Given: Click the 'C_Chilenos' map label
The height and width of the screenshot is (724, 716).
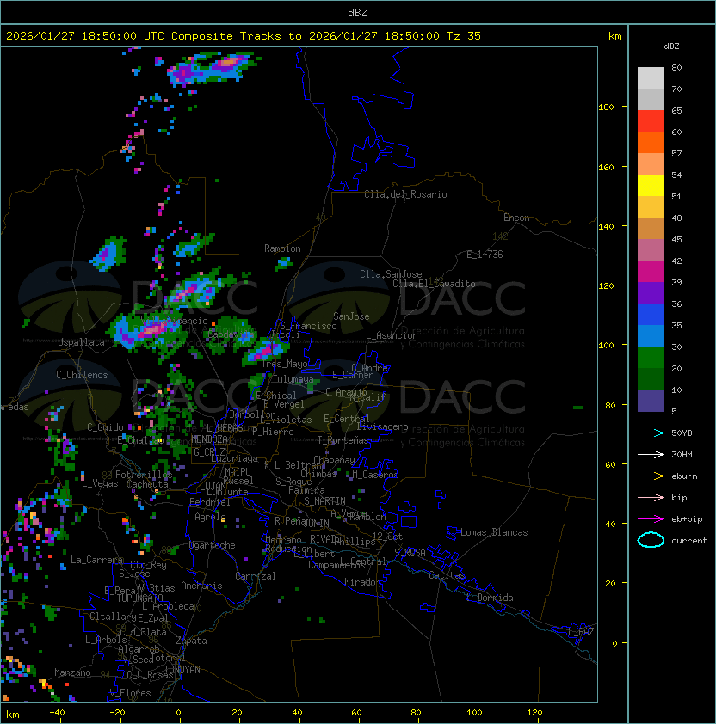Looking at the screenshot, I should 82,375.
